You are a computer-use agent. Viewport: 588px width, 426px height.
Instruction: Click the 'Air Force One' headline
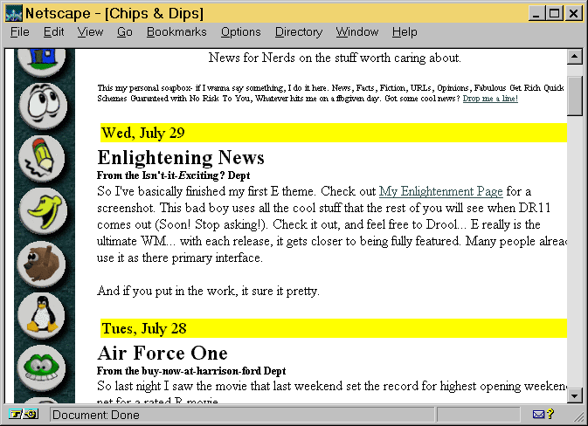[x=163, y=353]
